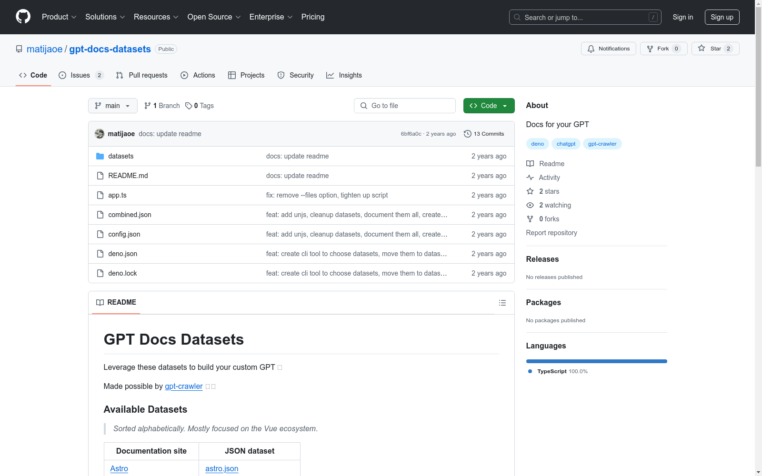Screen dimensions: 762x476
Task: Switch to the Code tab
Action: 33,75
